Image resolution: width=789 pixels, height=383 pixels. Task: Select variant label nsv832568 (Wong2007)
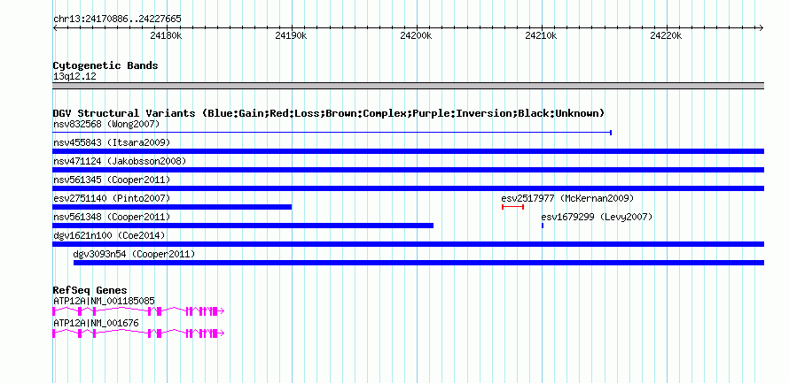click(106, 124)
